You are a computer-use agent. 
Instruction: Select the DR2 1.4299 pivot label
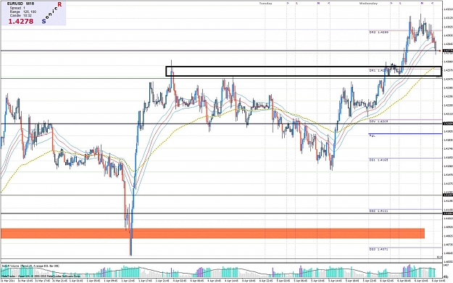point(379,33)
